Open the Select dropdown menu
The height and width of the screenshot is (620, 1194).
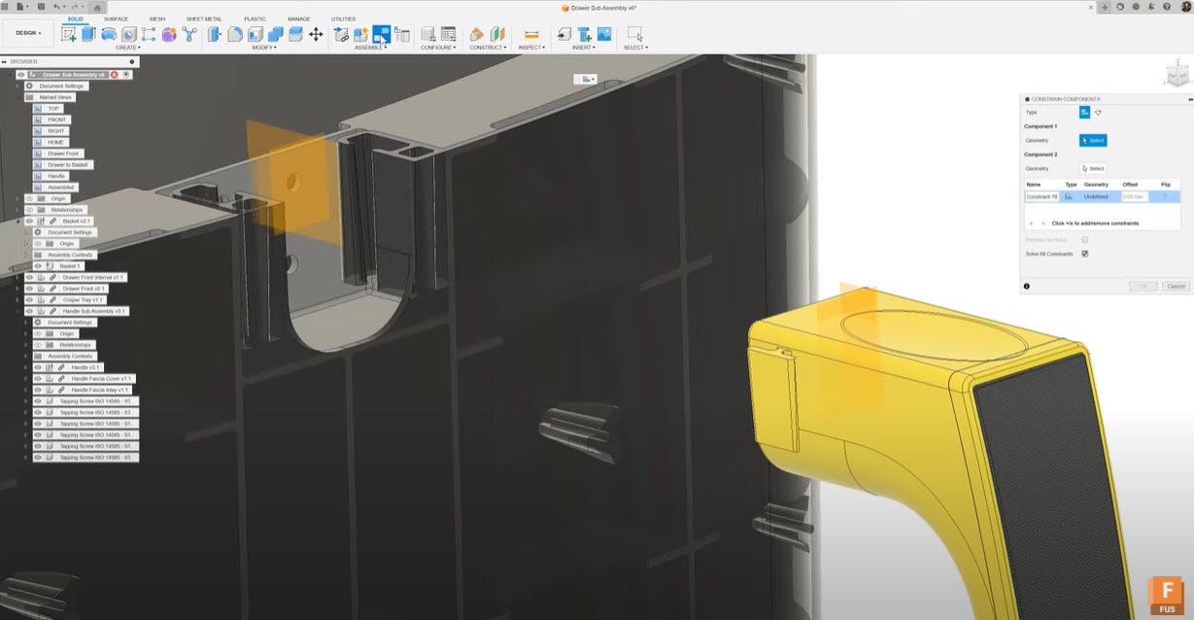click(x=635, y=48)
